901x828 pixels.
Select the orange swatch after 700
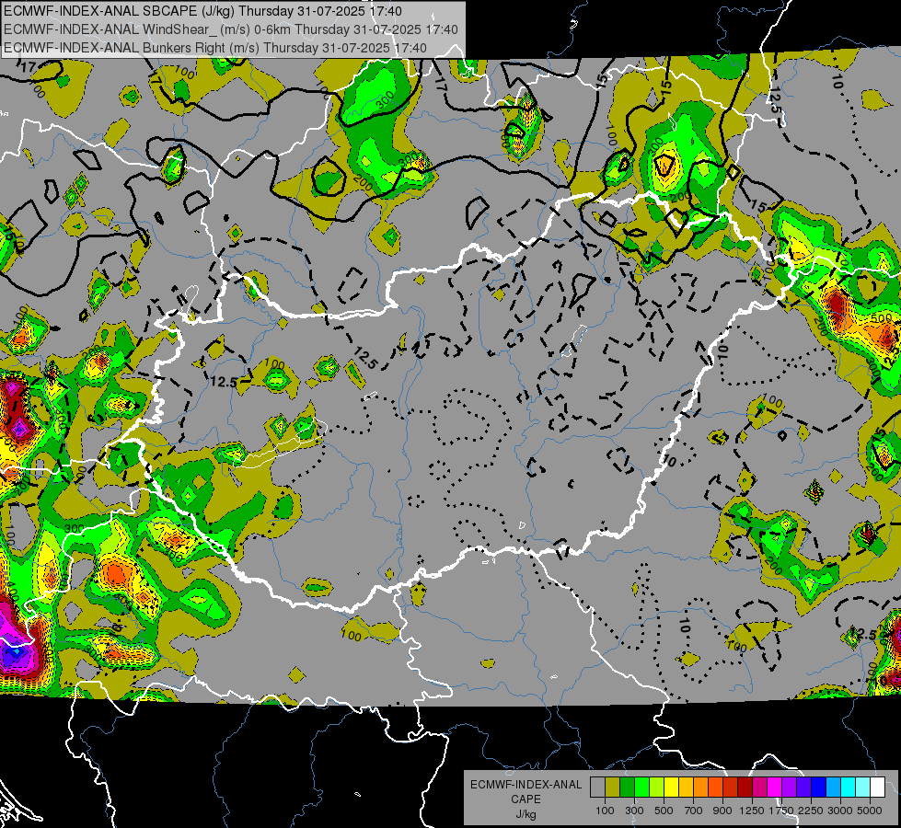pos(700,788)
